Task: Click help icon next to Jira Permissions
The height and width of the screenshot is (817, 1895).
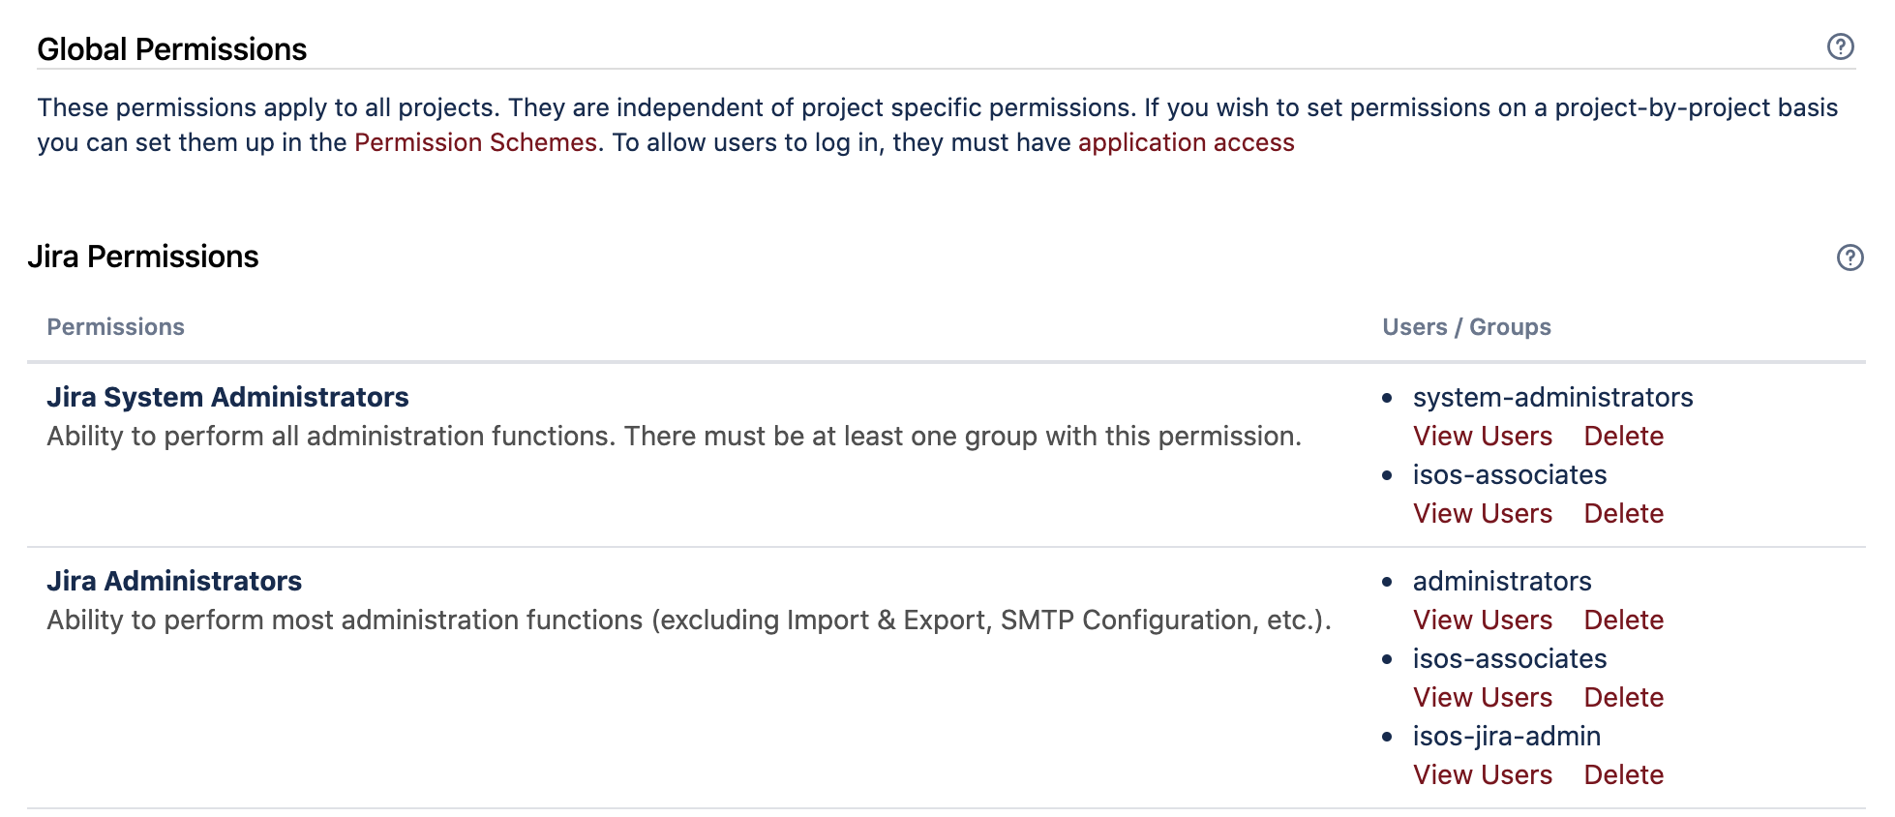Action: point(1850,257)
